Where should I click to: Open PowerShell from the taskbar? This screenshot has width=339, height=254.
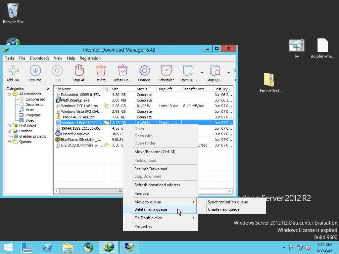[x=47, y=247]
